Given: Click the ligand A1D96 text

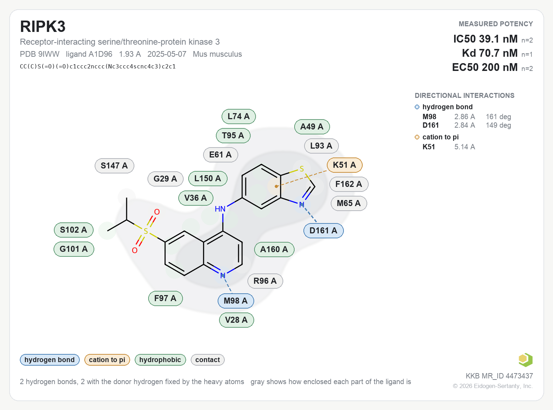Looking at the screenshot, I should [x=89, y=54].
